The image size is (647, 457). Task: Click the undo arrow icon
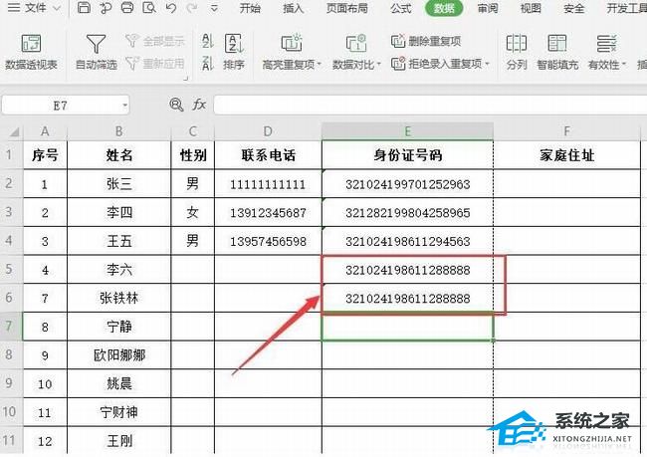tap(171, 7)
